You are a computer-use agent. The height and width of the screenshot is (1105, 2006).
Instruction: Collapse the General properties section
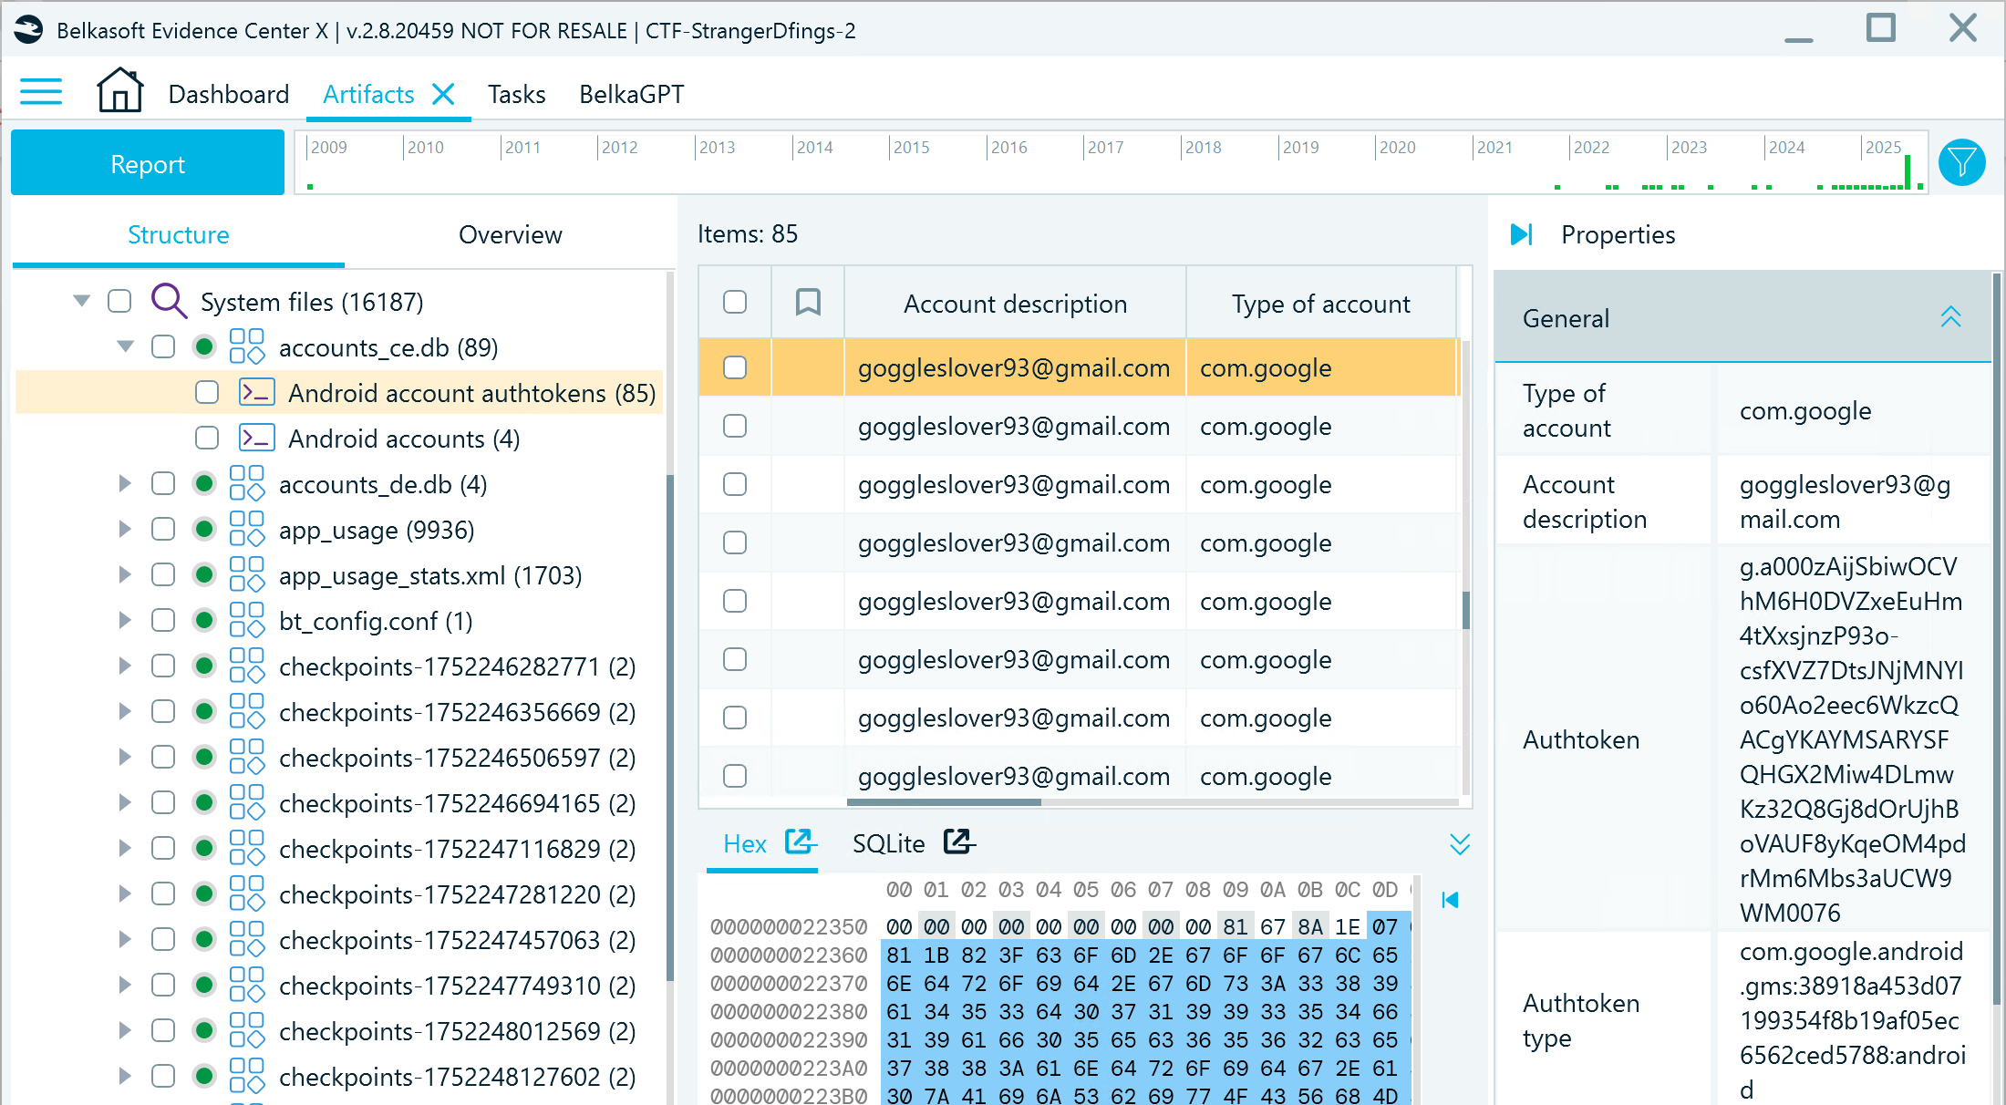pyautogui.click(x=1950, y=317)
